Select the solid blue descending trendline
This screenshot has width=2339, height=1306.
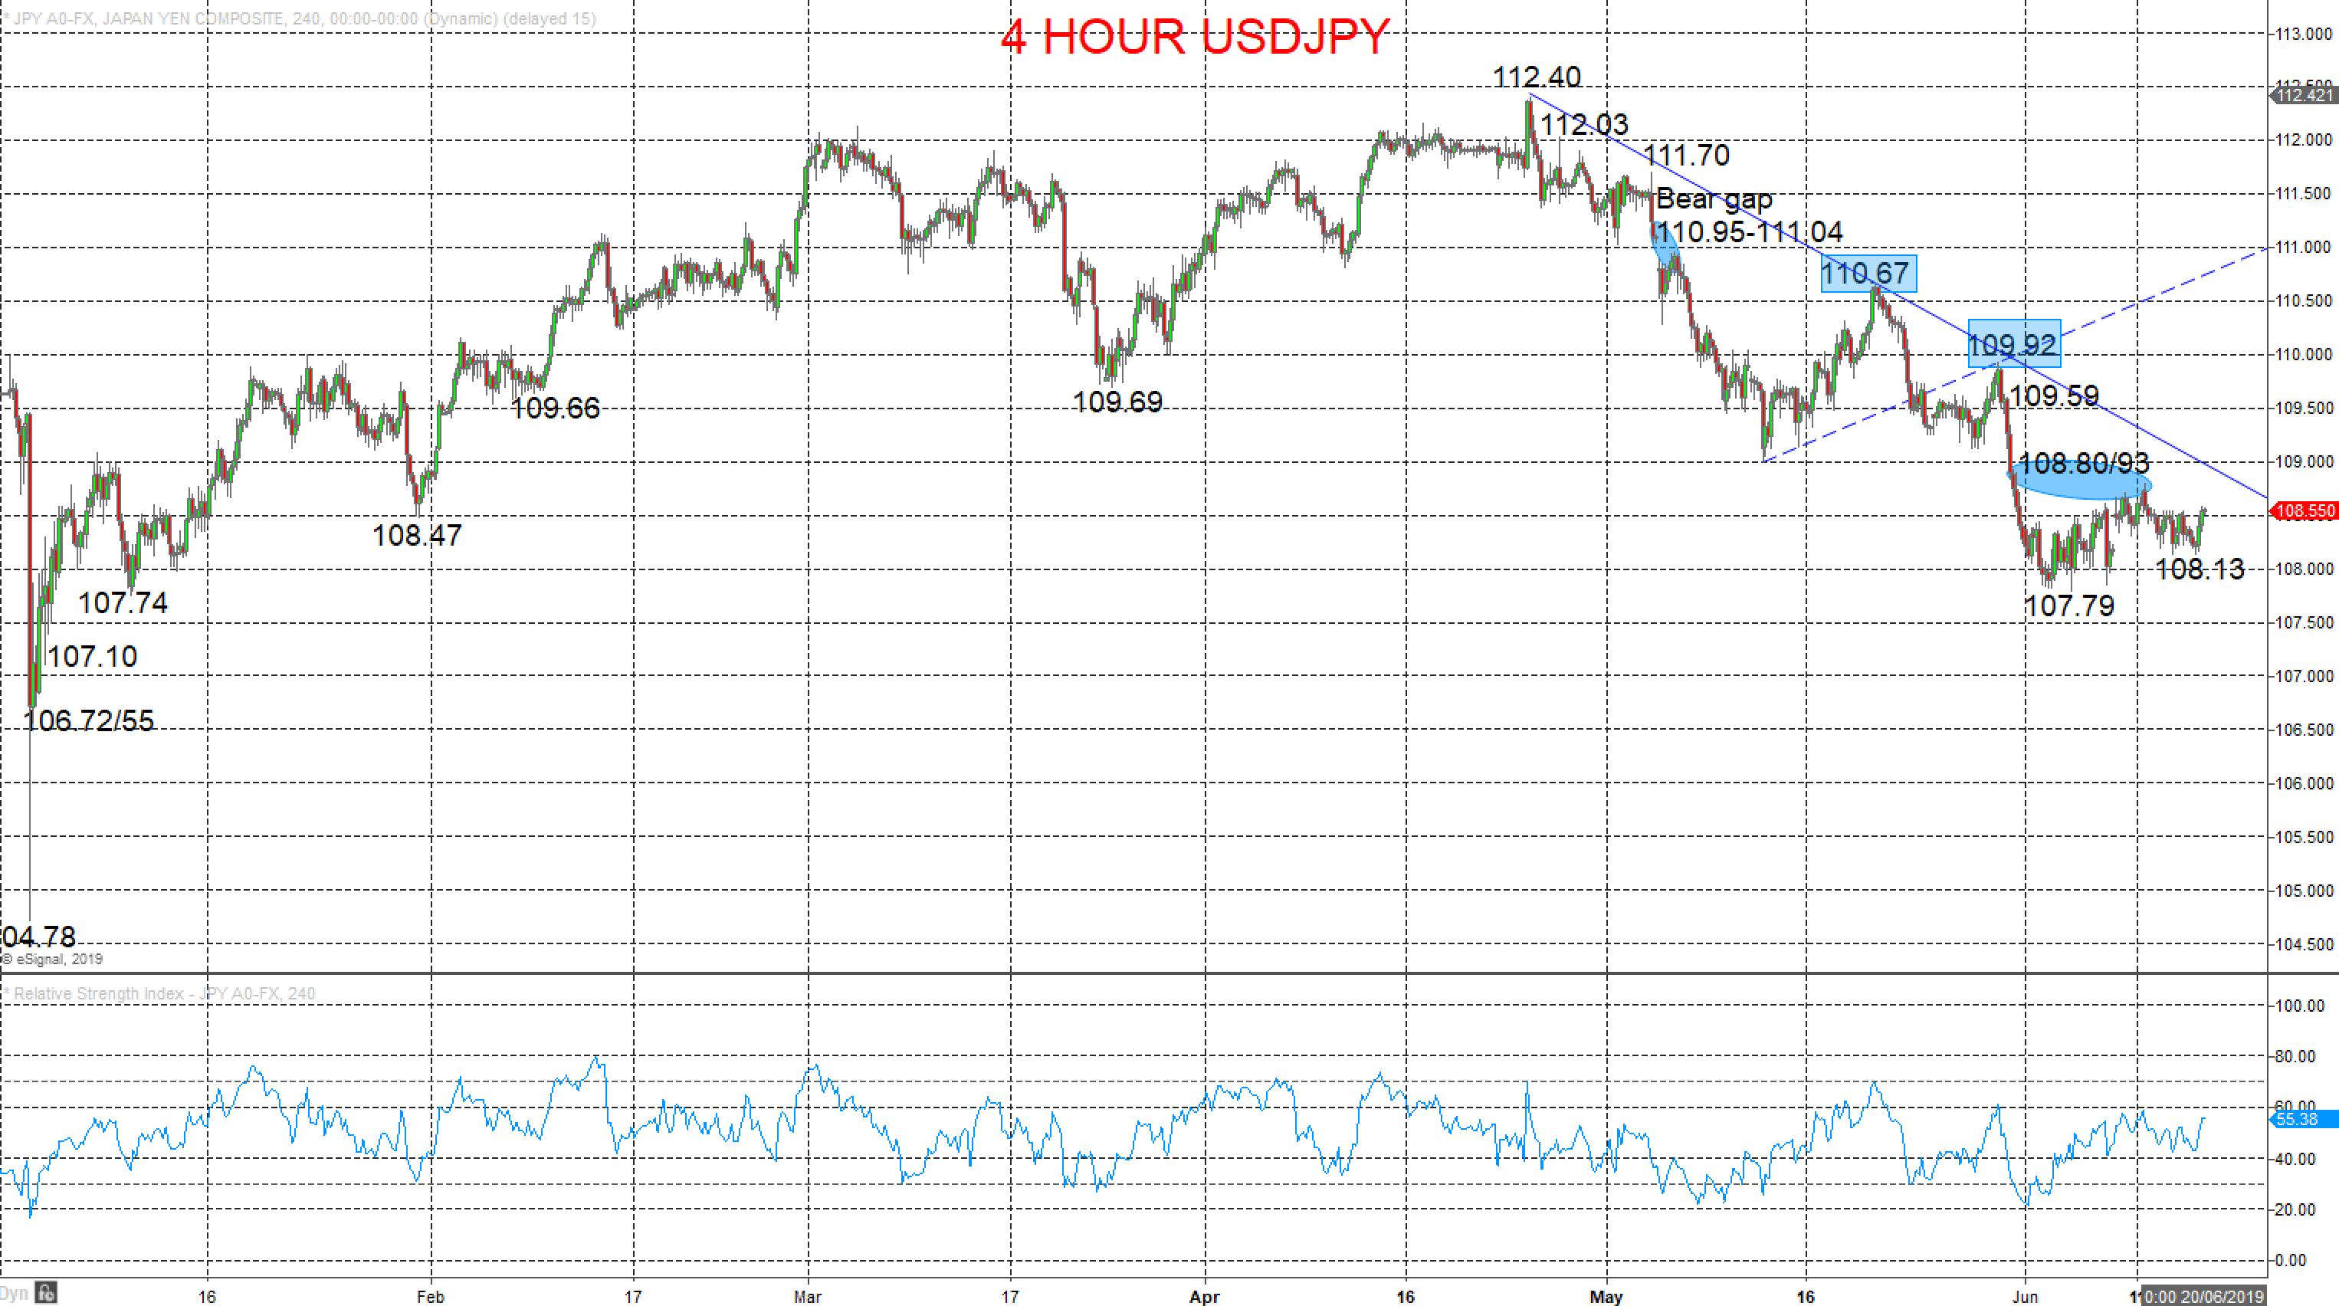1898,296
